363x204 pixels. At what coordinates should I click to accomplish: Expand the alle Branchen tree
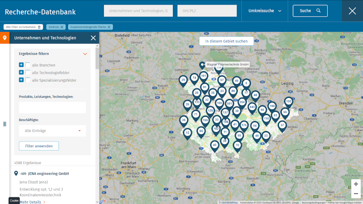coord(21,65)
